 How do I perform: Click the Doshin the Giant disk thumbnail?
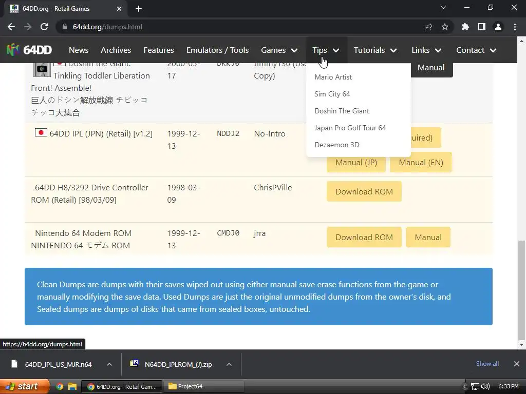coord(42,69)
